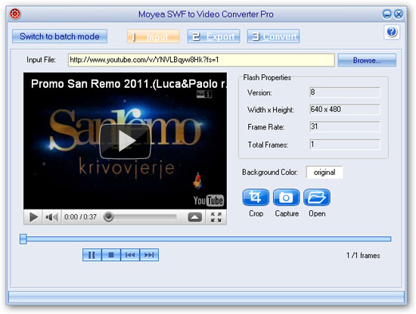Image resolution: width=416 pixels, height=314 pixels.
Task: Click the play button in the YouTube control bar
Action: [x=33, y=217]
